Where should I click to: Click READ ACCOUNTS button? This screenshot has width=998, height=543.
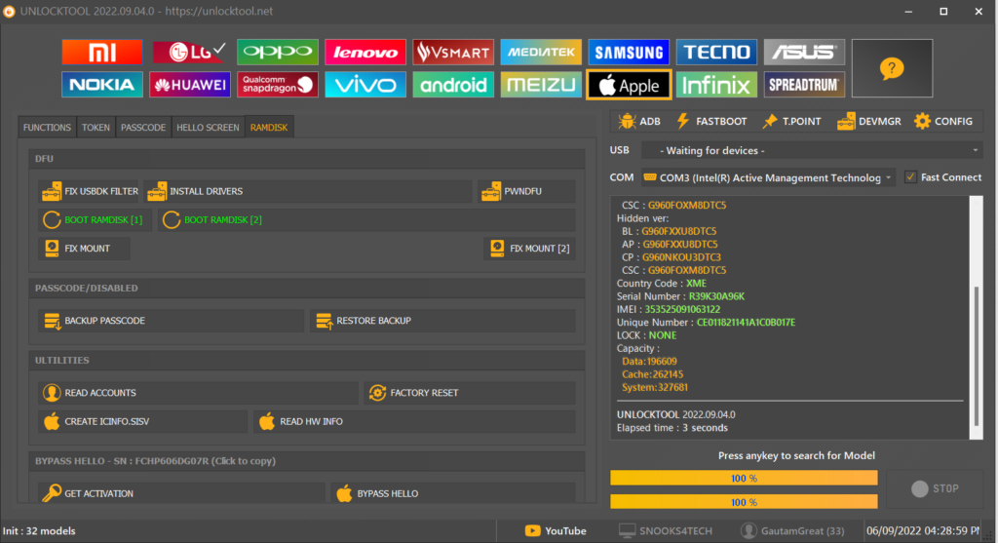pyautogui.click(x=198, y=393)
